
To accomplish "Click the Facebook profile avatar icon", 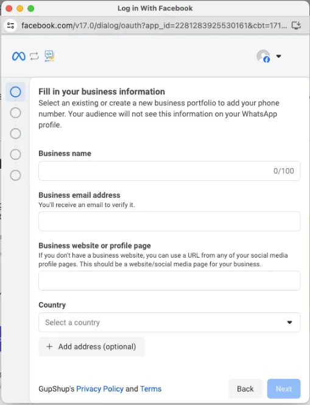I will pyautogui.click(x=263, y=56).
